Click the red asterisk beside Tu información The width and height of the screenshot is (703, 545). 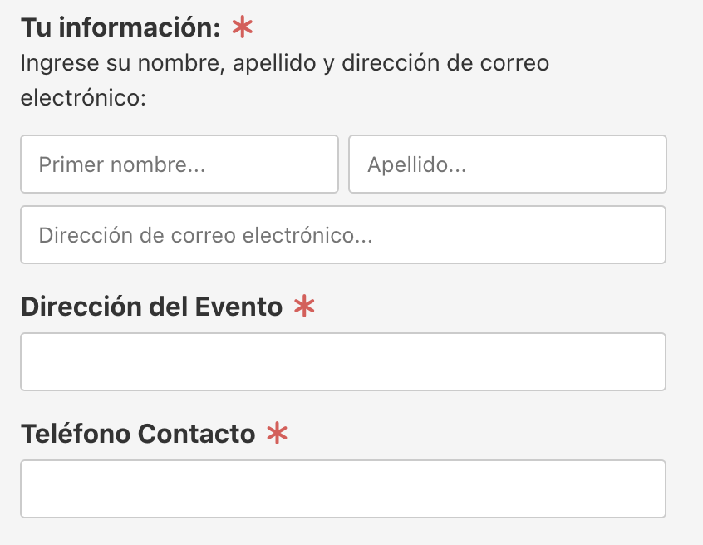coord(242,27)
